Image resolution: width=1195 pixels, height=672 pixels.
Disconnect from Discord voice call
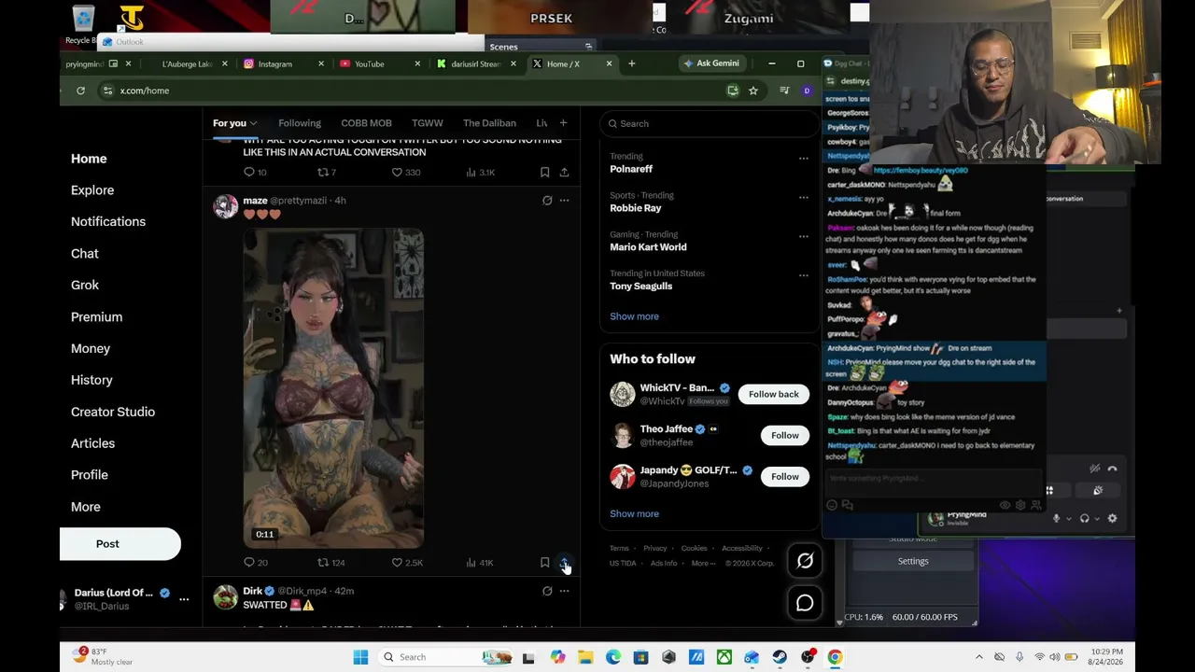point(1112,469)
